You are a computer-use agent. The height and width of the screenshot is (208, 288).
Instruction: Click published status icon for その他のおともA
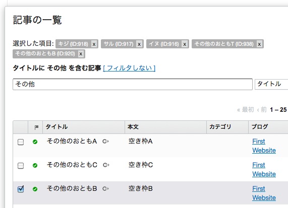[x=35, y=142]
